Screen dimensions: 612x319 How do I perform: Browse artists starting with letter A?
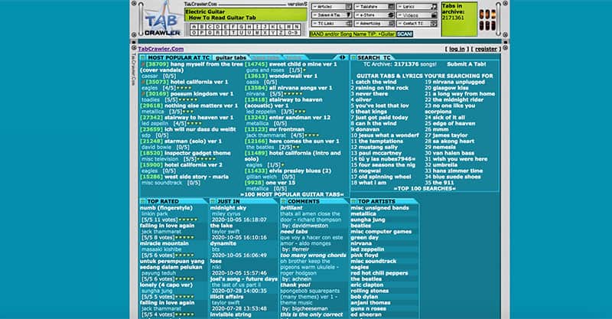pyautogui.click(x=194, y=27)
